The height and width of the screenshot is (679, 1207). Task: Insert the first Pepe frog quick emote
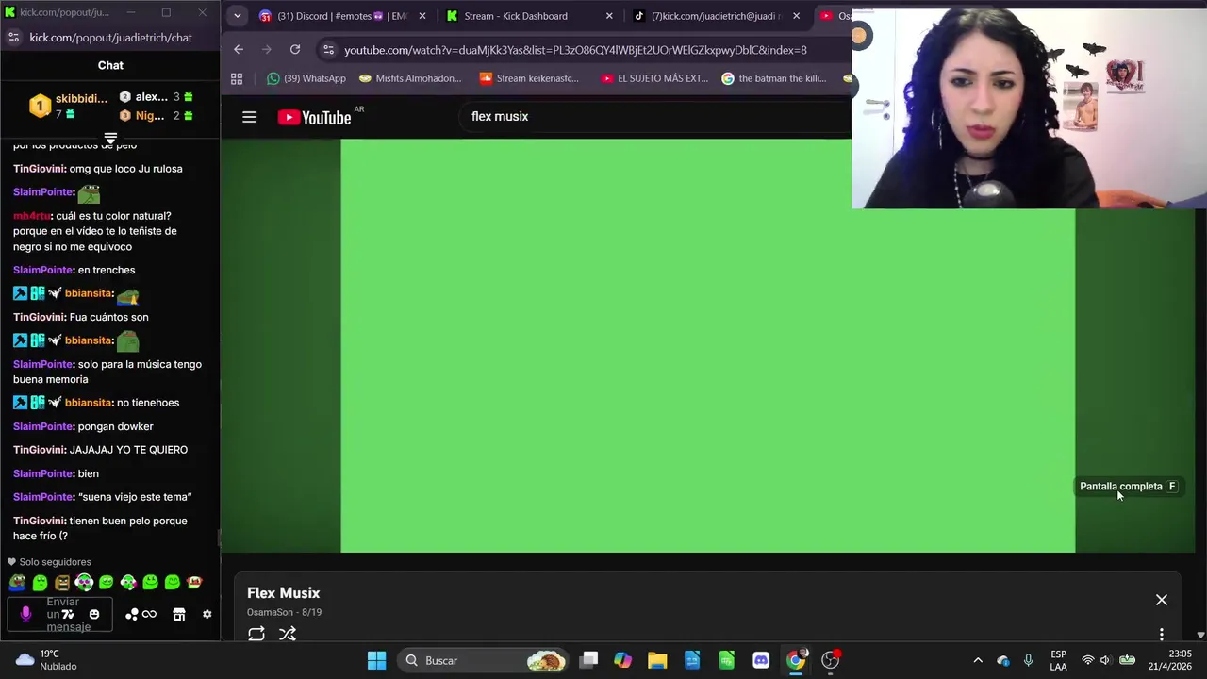pyautogui.click(x=17, y=583)
